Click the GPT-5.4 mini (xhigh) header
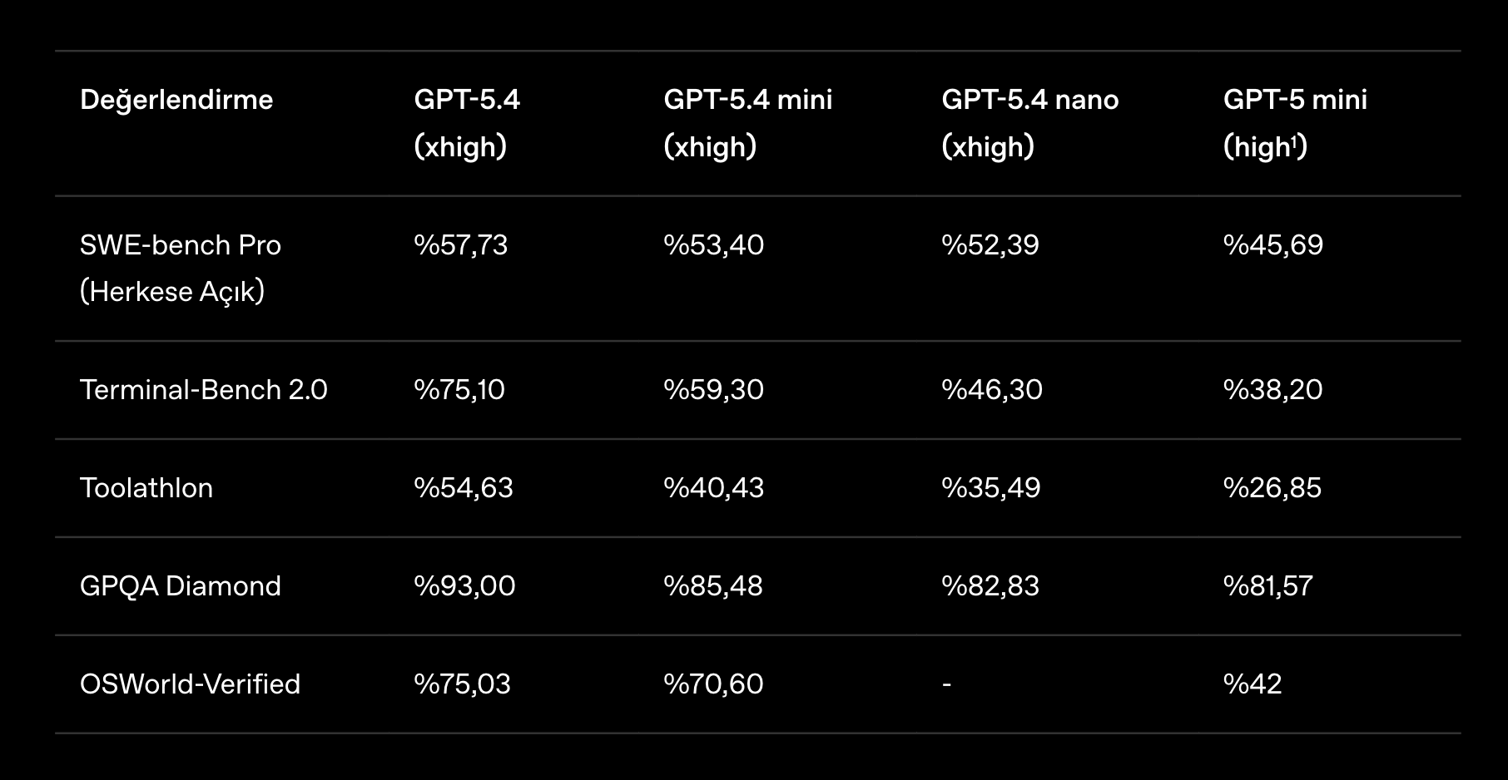This screenshot has height=780, width=1508. 747,122
